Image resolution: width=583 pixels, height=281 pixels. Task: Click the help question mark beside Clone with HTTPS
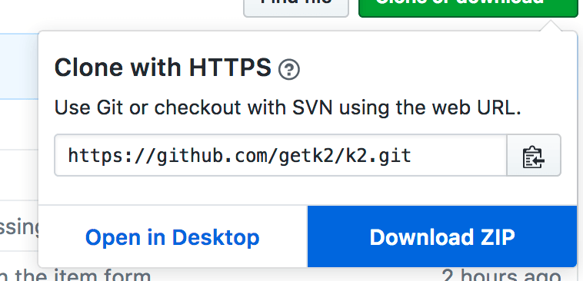289,69
